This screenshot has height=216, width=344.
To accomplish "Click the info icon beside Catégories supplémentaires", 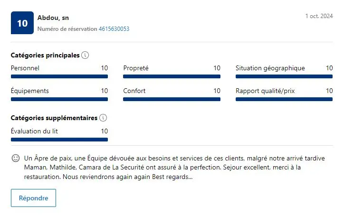I will tap(103, 118).
